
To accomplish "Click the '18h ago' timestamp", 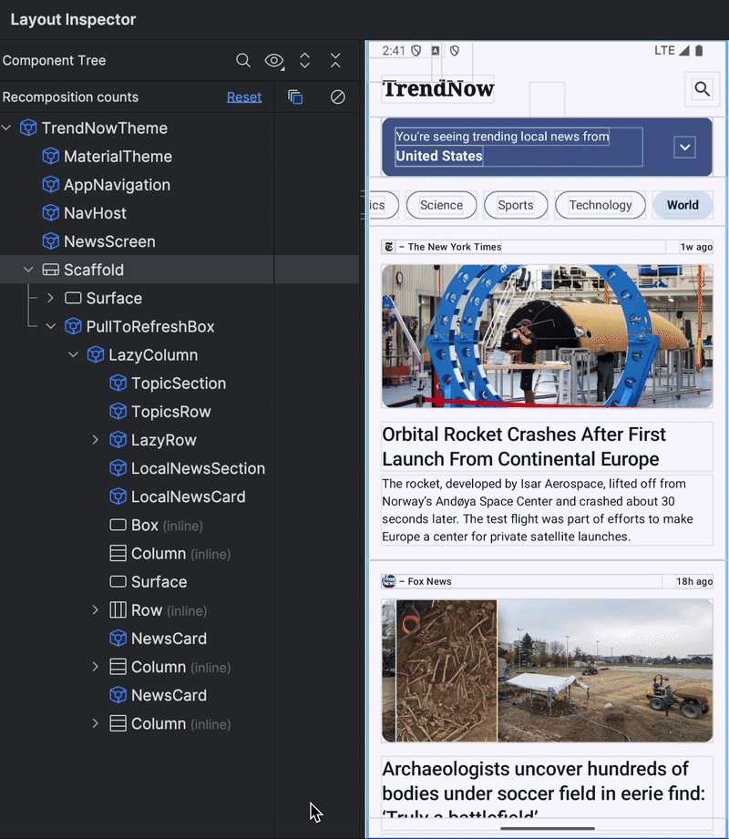I will click(x=694, y=581).
